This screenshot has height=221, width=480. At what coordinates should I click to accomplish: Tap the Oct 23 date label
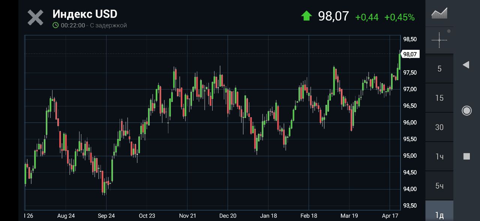click(147, 216)
